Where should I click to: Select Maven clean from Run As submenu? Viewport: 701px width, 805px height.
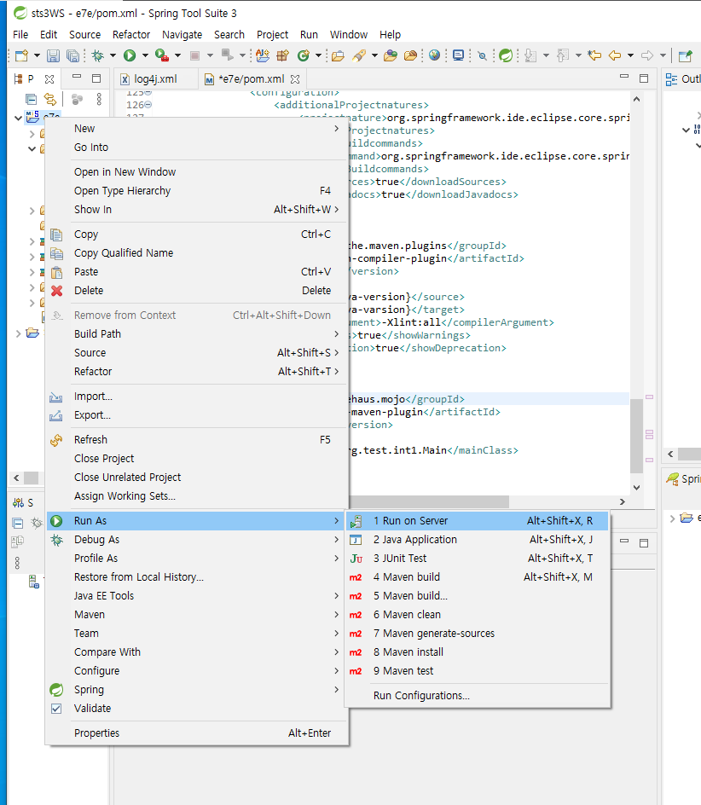point(477,615)
